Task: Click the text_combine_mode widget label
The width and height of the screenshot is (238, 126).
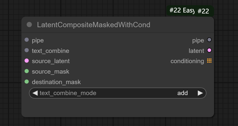Action: tap(68, 93)
